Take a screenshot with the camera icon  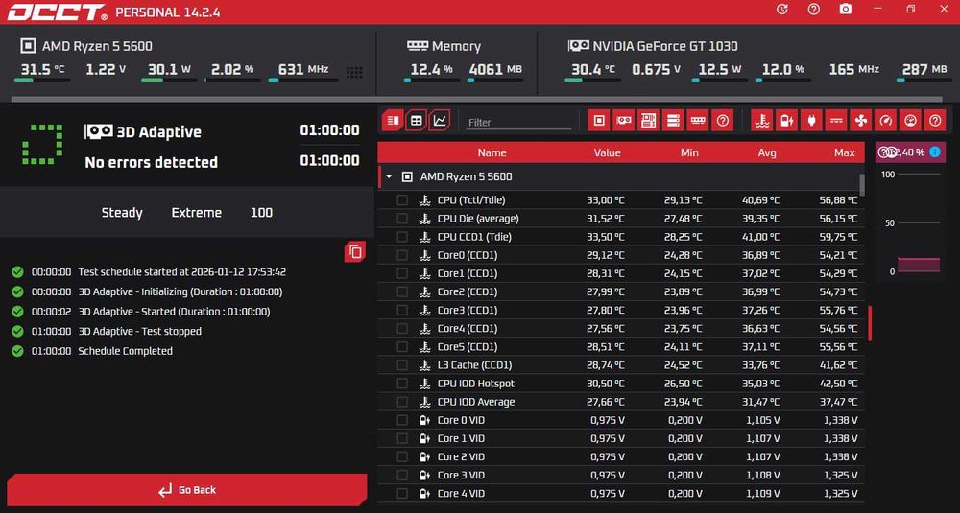(x=846, y=10)
